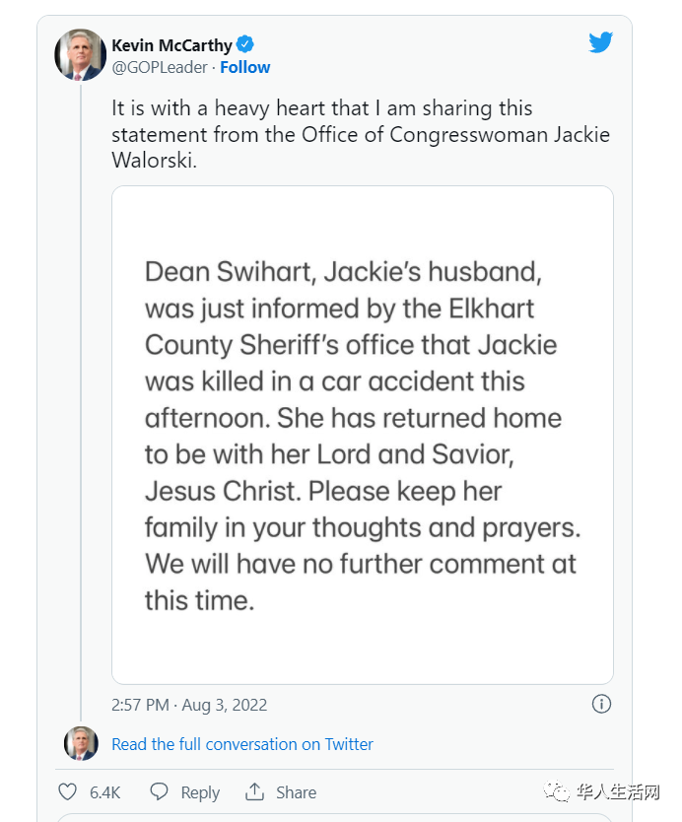Open the 2:57 PM Aug 3, 2022 timestamp
682x822 pixels.
(x=189, y=705)
